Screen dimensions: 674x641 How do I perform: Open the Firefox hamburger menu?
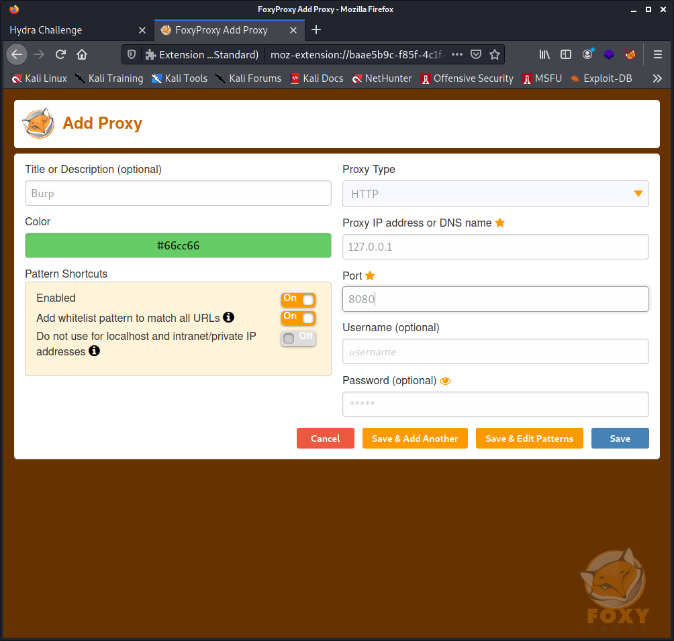point(658,54)
